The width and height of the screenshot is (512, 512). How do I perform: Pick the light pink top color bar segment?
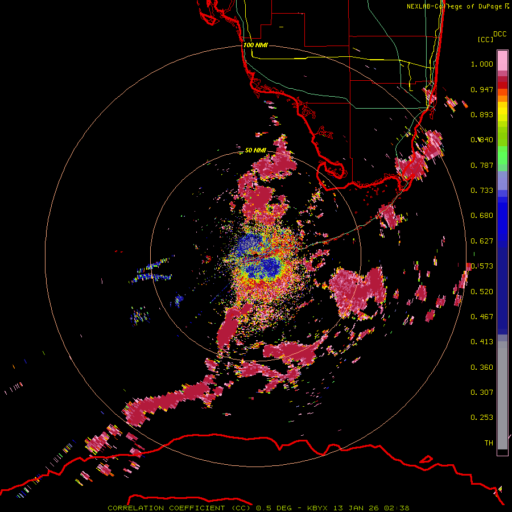coord(502,60)
